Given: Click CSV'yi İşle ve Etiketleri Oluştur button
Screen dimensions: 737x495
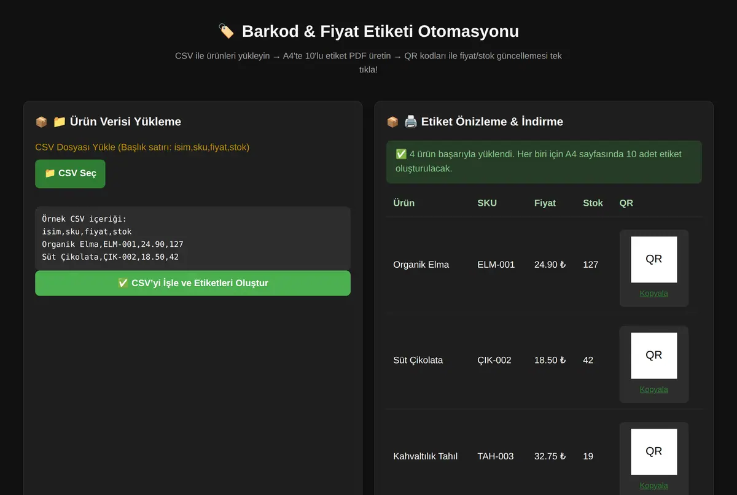Looking at the screenshot, I should (x=193, y=283).
